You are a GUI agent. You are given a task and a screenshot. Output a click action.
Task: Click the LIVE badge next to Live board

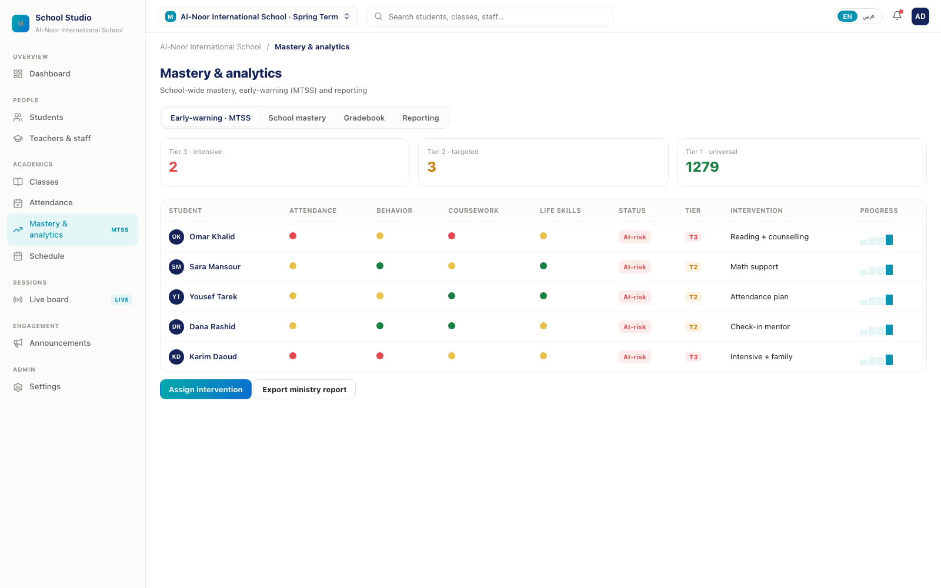click(x=122, y=300)
